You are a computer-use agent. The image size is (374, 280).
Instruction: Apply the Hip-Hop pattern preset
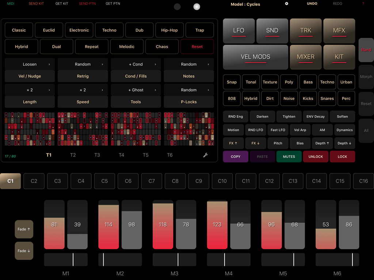(x=169, y=30)
